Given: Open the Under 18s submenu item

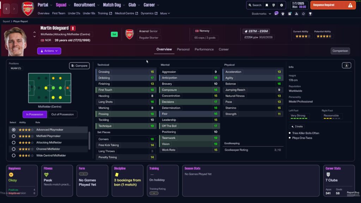Looking at the screenshot, I should pyautogui.click(x=89, y=13).
